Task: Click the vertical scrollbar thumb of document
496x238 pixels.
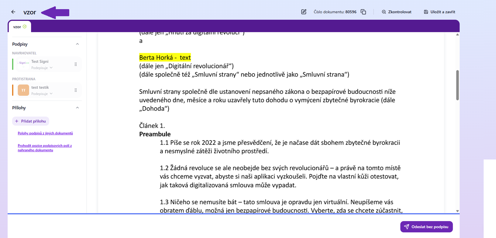Action: (457, 85)
